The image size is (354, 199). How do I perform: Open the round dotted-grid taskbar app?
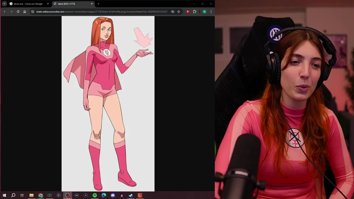[x=77, y=195]
